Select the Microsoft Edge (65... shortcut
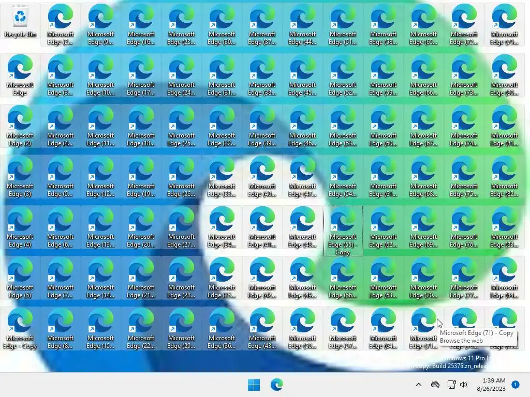Screen dimensions: 530x397 [424, 25]
